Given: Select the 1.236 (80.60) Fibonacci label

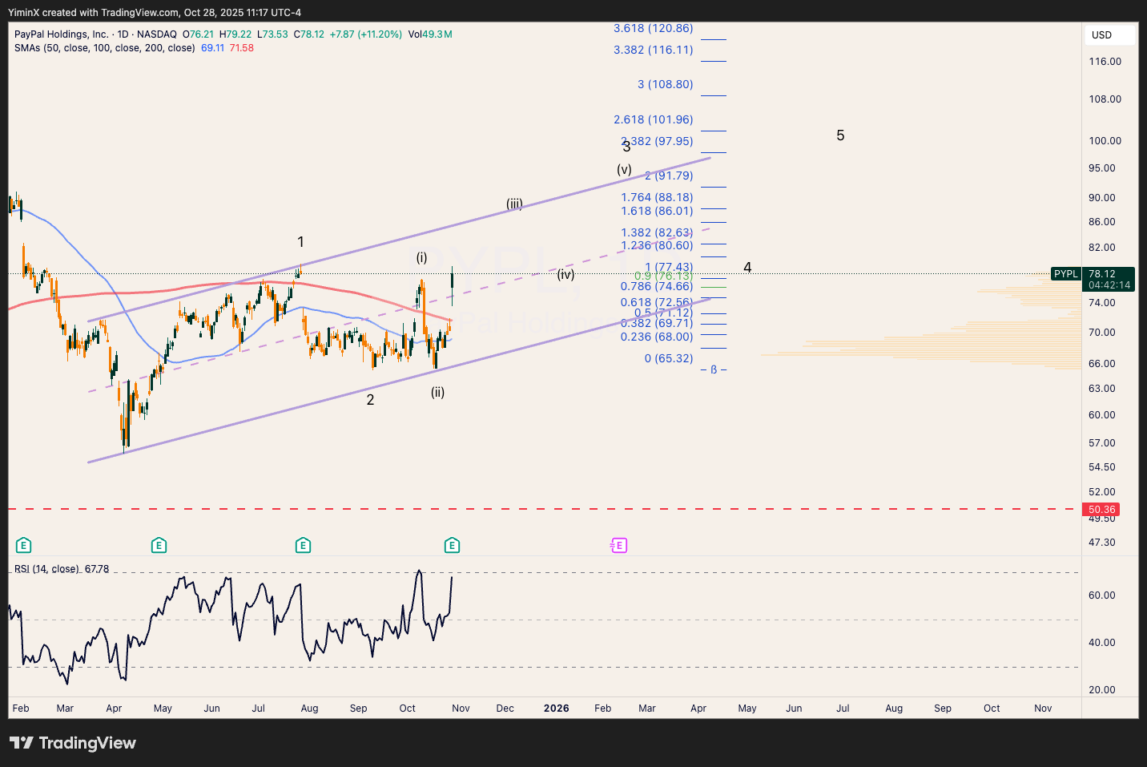Looking at the screenshot, I should [658, 245].
